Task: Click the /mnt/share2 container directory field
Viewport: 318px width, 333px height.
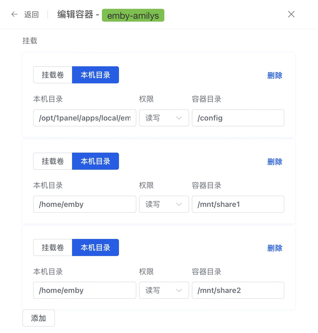Action: (238, 290)
